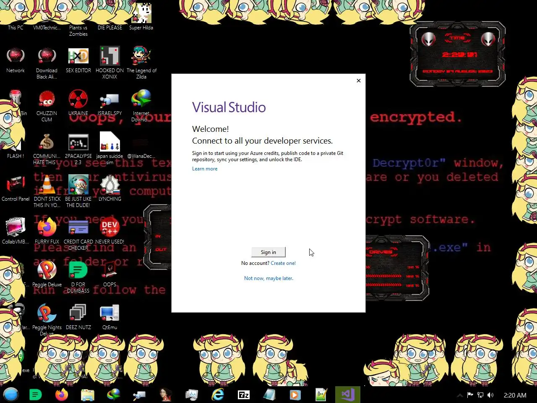Select the Network desktop icon
The width and height of the screenshot is (537, 403).
pos(16,60)
